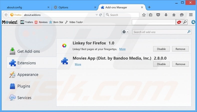Open More link for Linkey

[122, 49]
